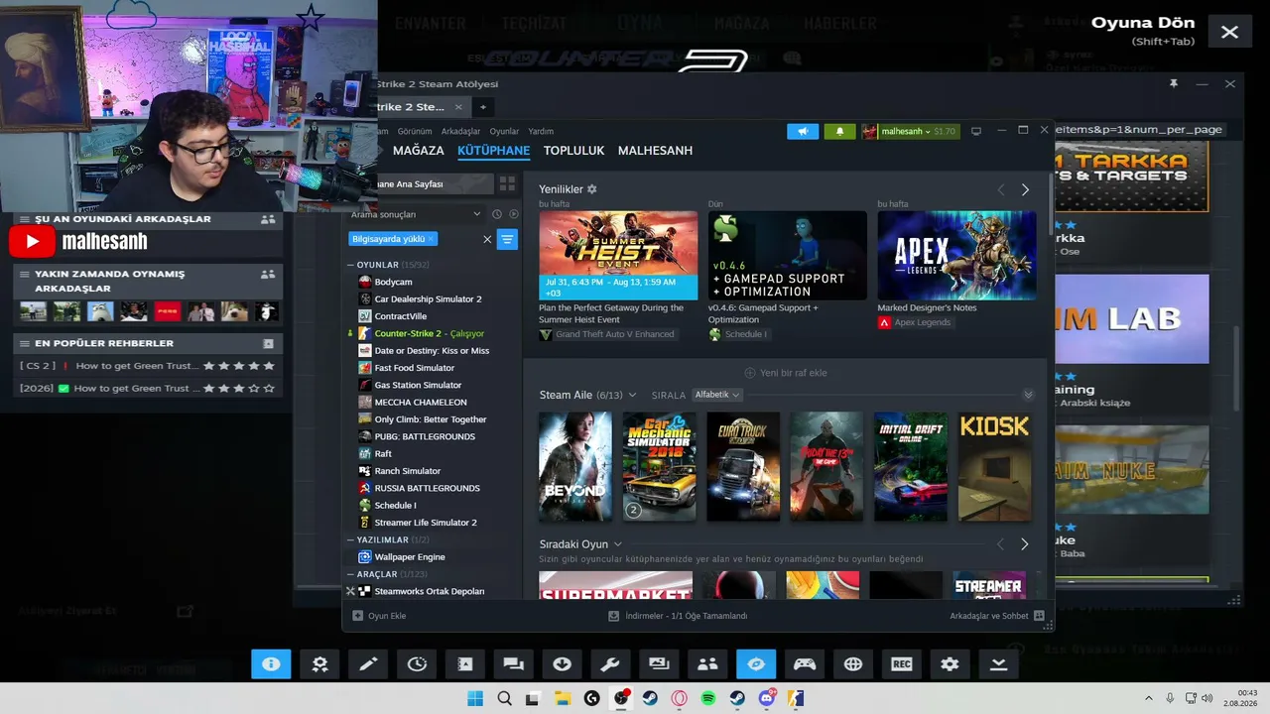This screenshot has width=1270, height=714.
Task: Go to the MAĞAZA tab
Action: point(418,151)
